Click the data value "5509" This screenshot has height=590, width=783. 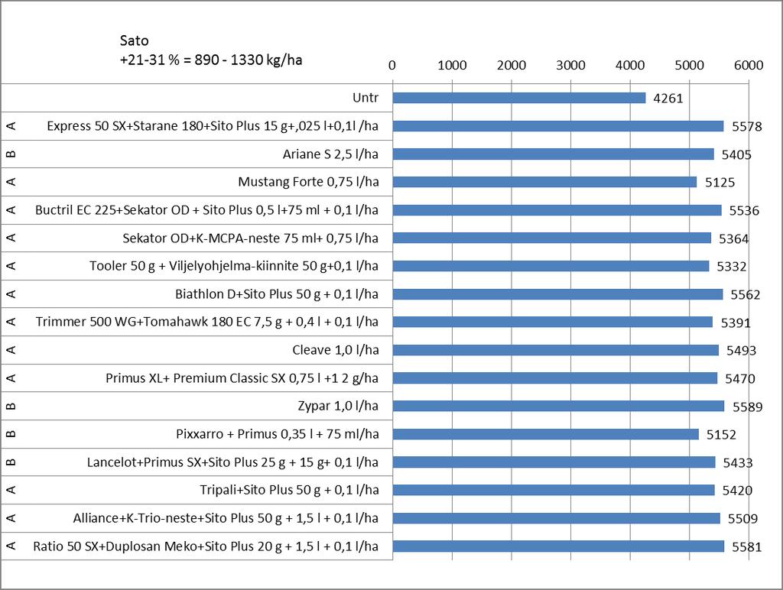click(742, 519)
